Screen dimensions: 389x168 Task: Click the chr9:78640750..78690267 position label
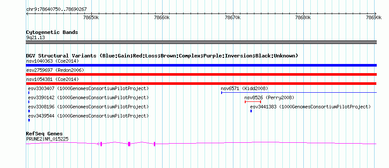[56, 10]
